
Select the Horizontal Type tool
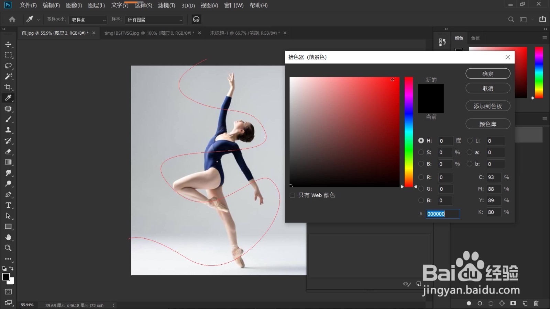pos(8,205)
